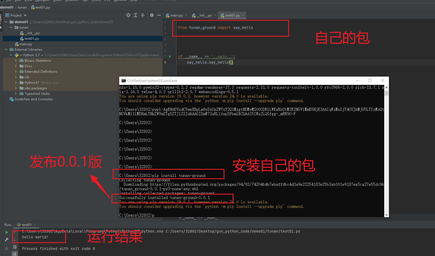Image resolution: width=435 pixels, height=256 pixels.
Task: Click the wrench icon in Run panel
Action: pos(7,239)
